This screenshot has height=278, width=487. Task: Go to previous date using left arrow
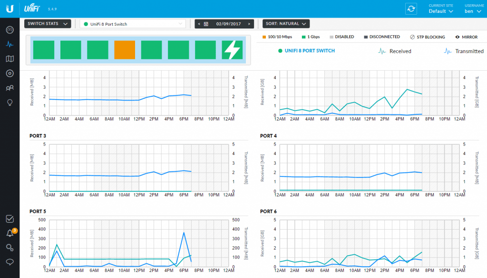click(x=199, y=24)
